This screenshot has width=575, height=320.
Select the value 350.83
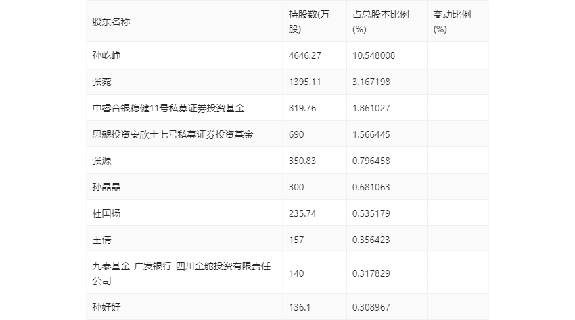coord(302,161)
